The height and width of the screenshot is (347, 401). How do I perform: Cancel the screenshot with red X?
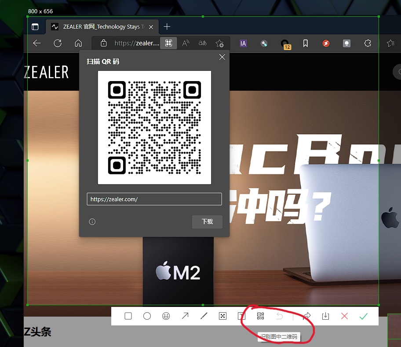click(344, 316)
